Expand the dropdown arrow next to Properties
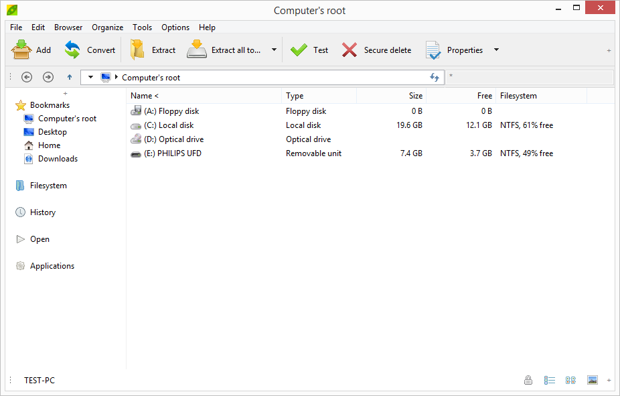This screenshot has height=396, width=620. pos(496,50)
